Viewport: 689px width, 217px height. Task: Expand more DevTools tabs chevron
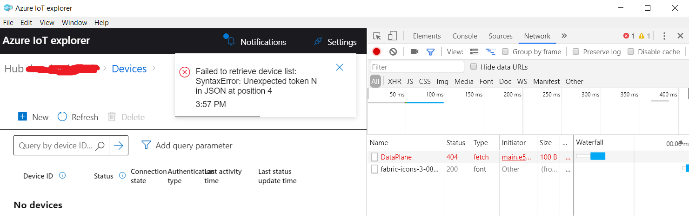point(564,36)
